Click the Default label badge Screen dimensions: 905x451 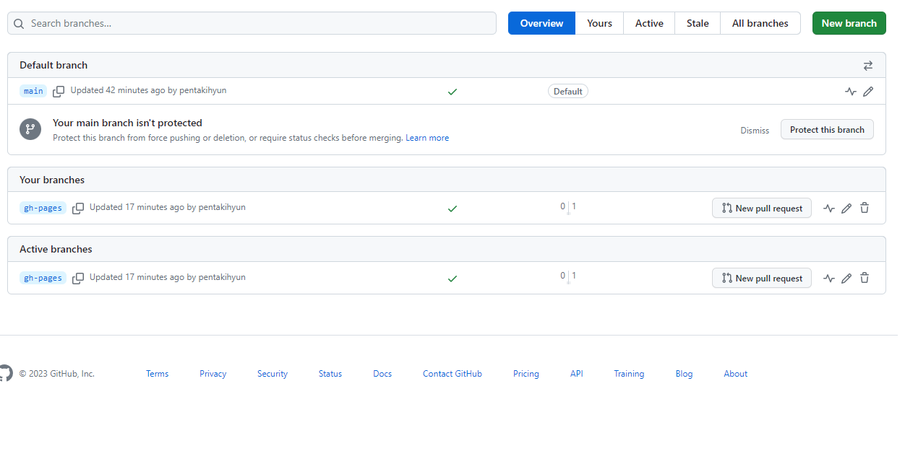[568, 91]
